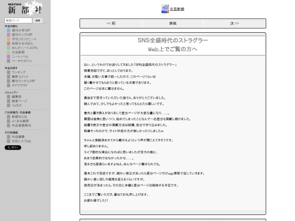Open お気に入り(0) favorites link

pyautogui.click(x=21, y=141)
